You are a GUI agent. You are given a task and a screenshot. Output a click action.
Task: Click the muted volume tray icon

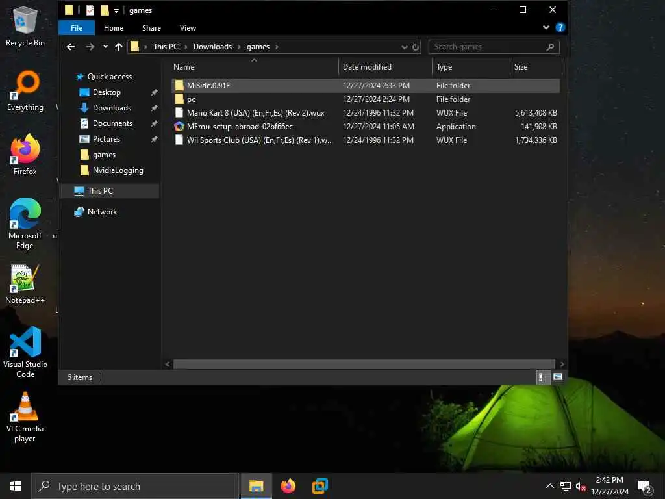coord(581,486)
